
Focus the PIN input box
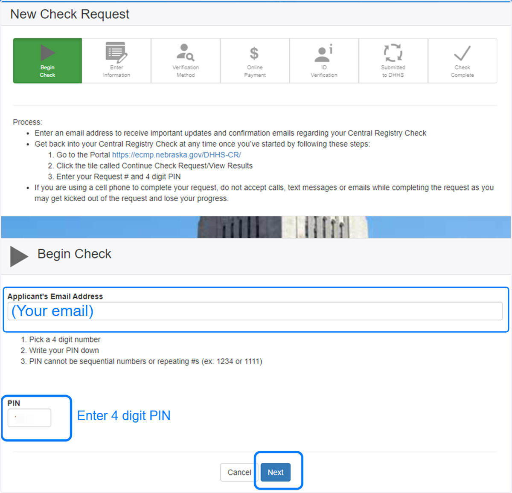pos(29,418)
